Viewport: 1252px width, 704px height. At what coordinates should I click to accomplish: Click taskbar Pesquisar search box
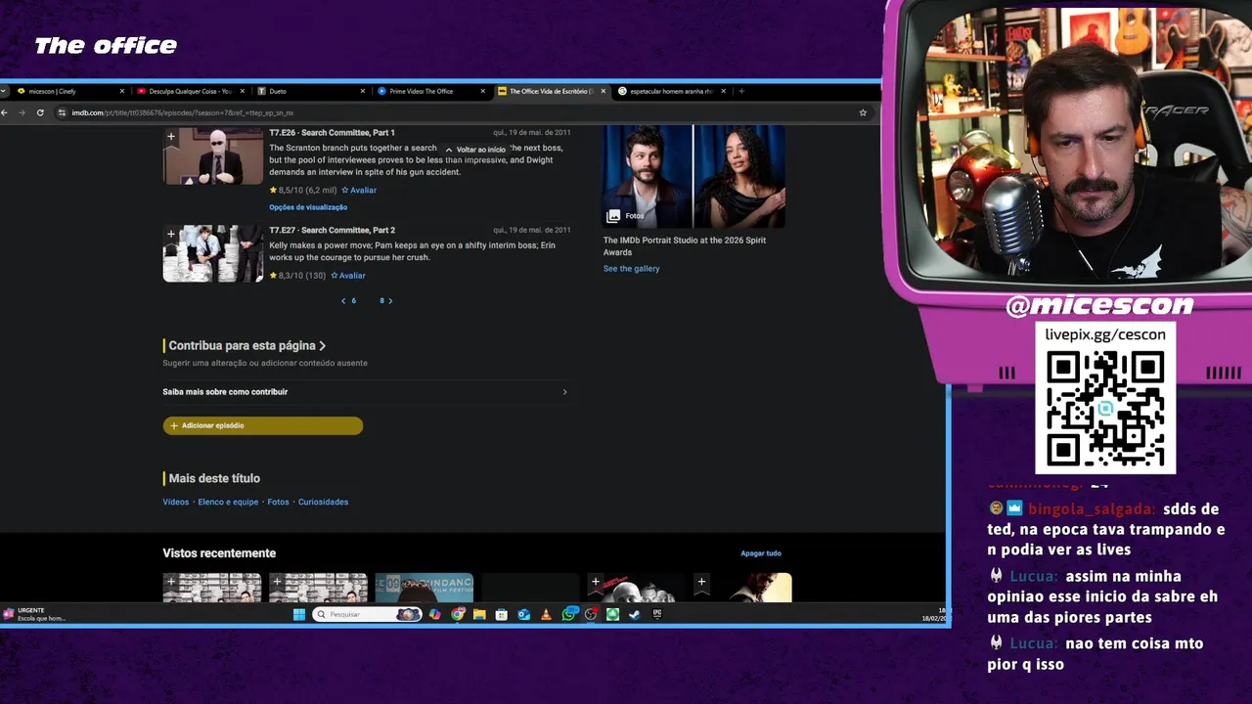click(x=367, y=614)
